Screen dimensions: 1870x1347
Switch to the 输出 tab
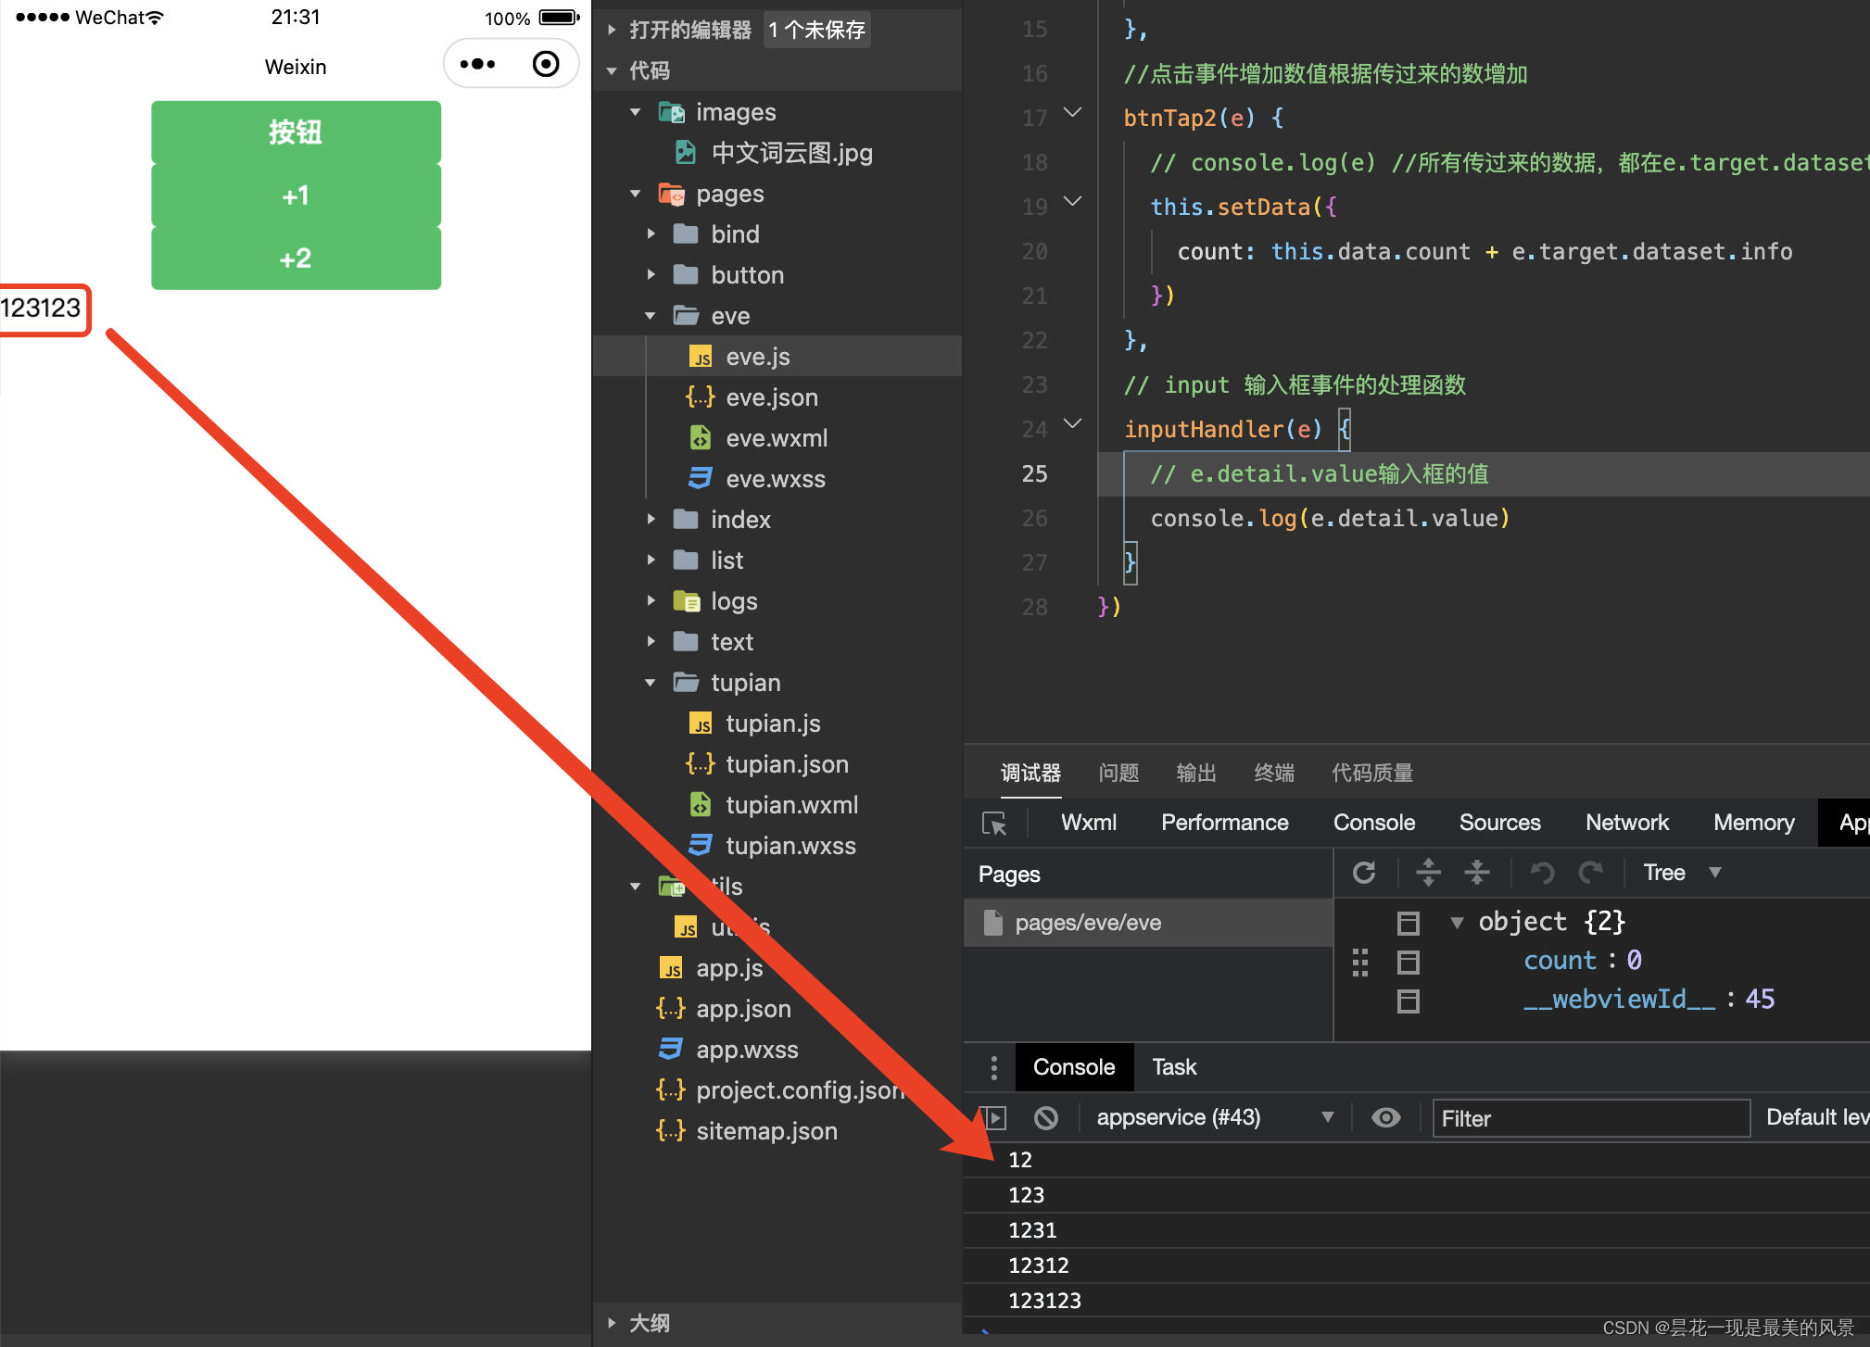click(x=1196, y=773)
